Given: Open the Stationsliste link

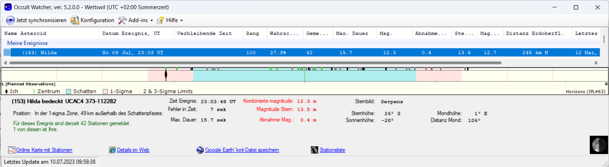Looking at the screenshot, I should click(x=332, y=150).
